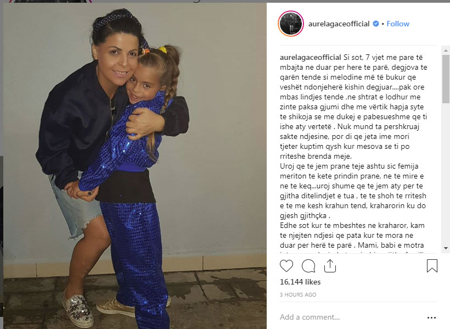Click the verified badge next to username

(376, 24)
